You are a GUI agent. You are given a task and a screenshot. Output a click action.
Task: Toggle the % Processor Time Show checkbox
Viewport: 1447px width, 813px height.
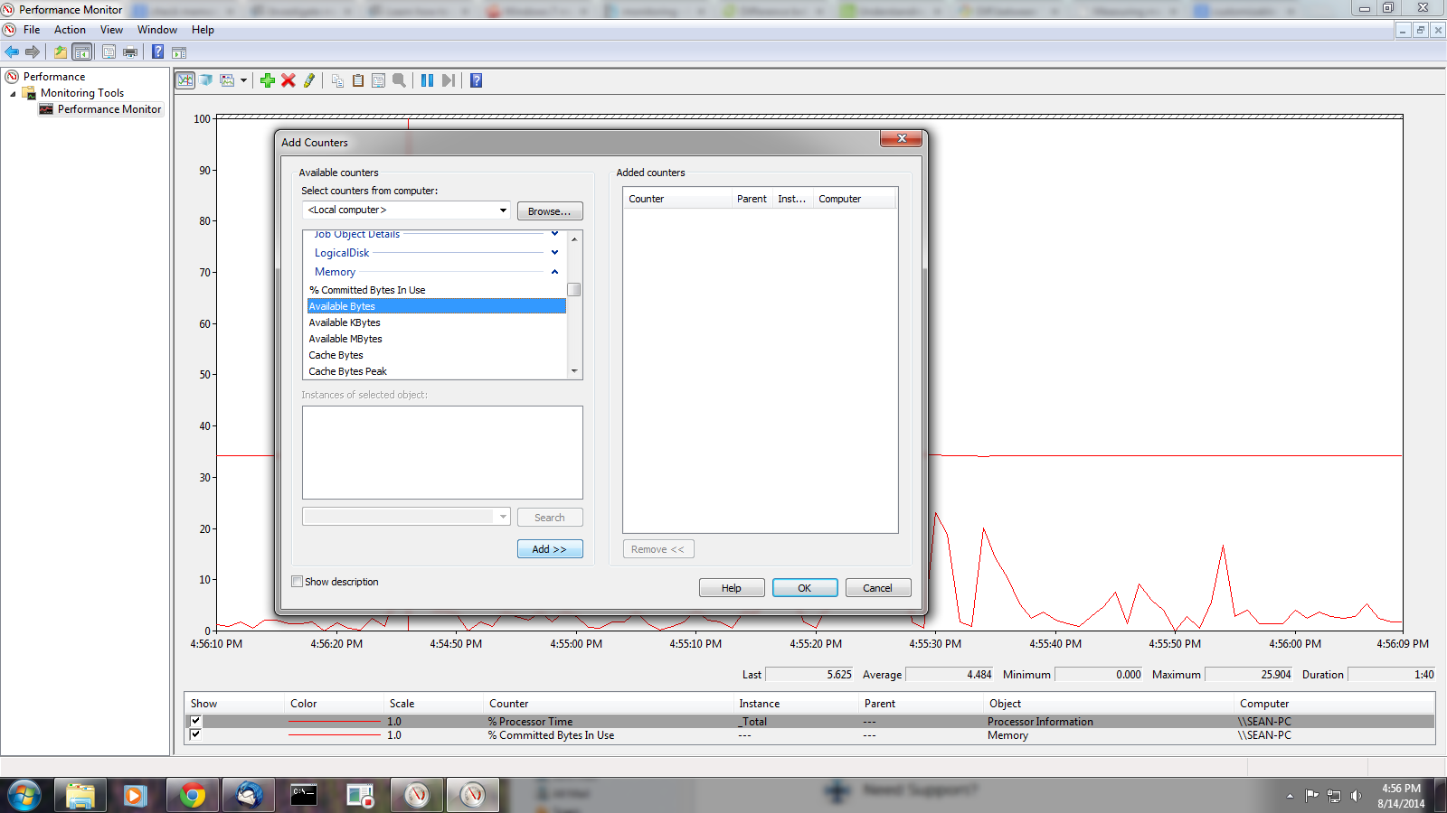click(x=195, y=721)
